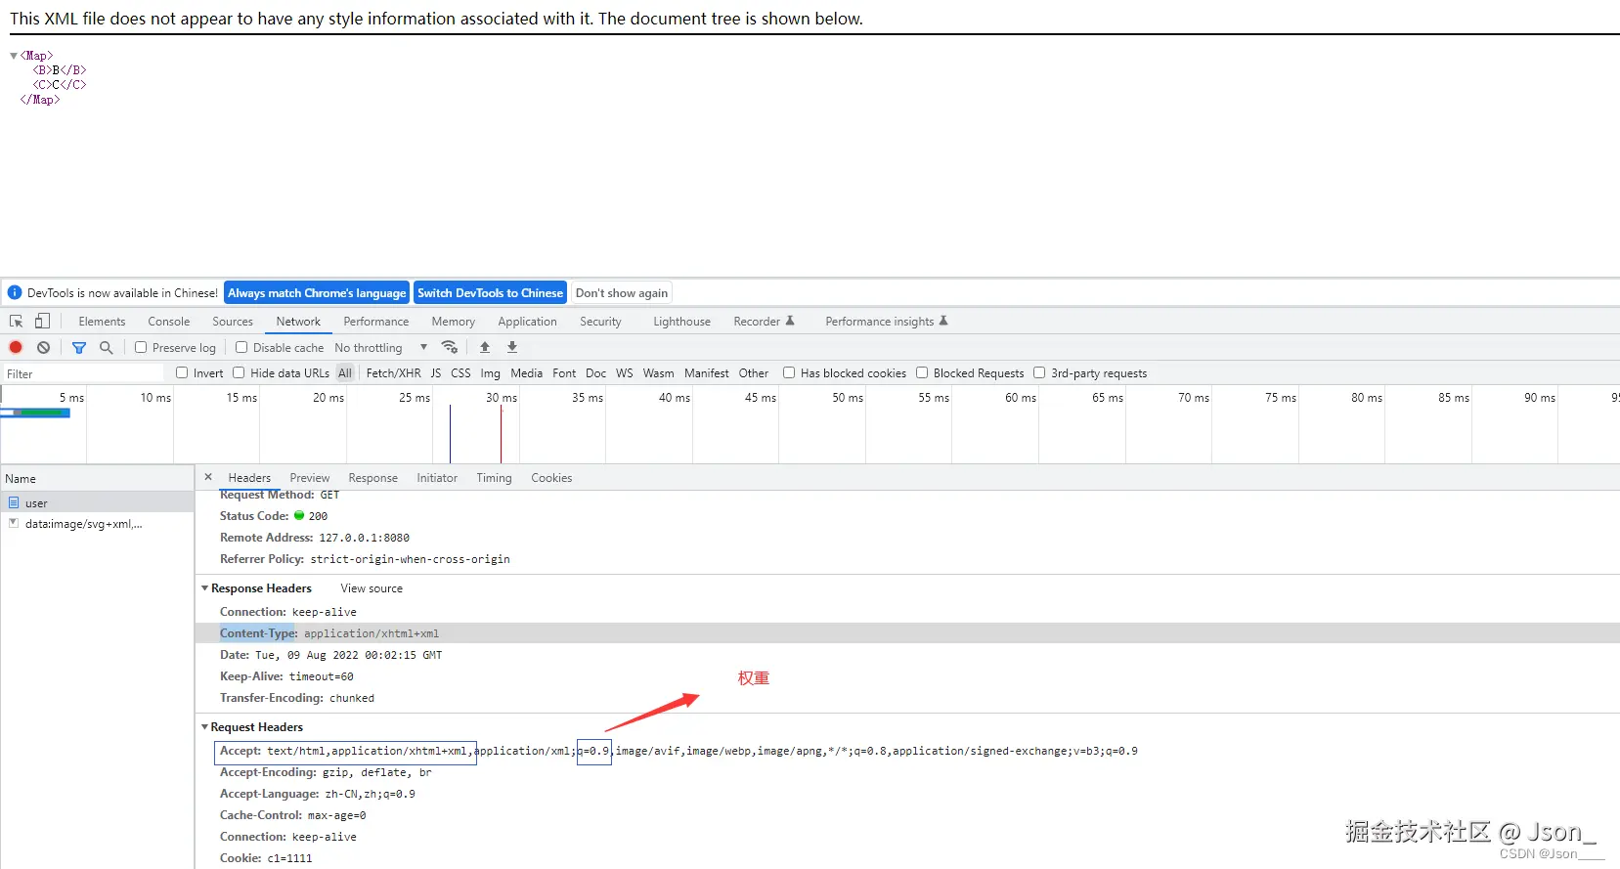Filter requests by Wasm type
Image resolution: width=1620 pixels, height=869 pixels.
tap(658, 373)
